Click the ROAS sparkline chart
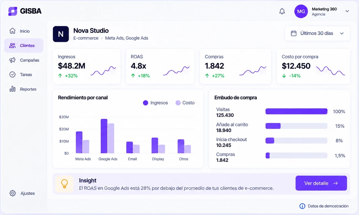The image size is (359, 215). (176, 71)
